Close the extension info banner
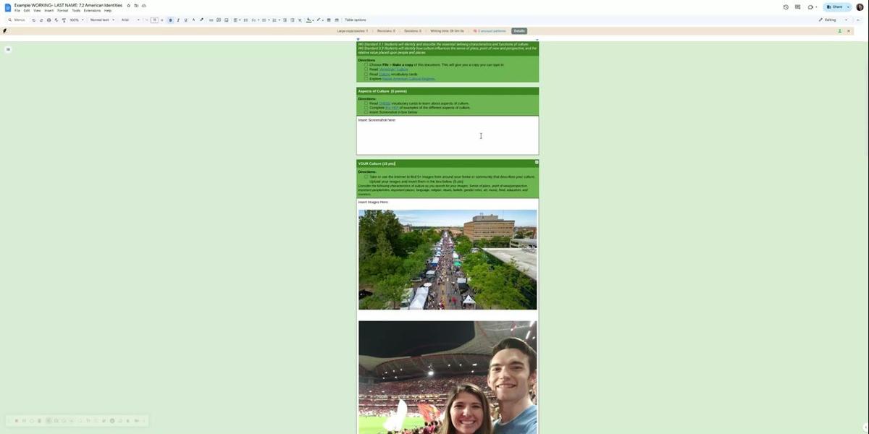This screenshot has height=434, width=869. click(849, 31)
